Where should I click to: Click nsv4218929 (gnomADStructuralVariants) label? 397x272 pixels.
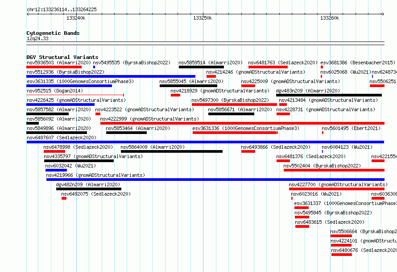point(220,91)
